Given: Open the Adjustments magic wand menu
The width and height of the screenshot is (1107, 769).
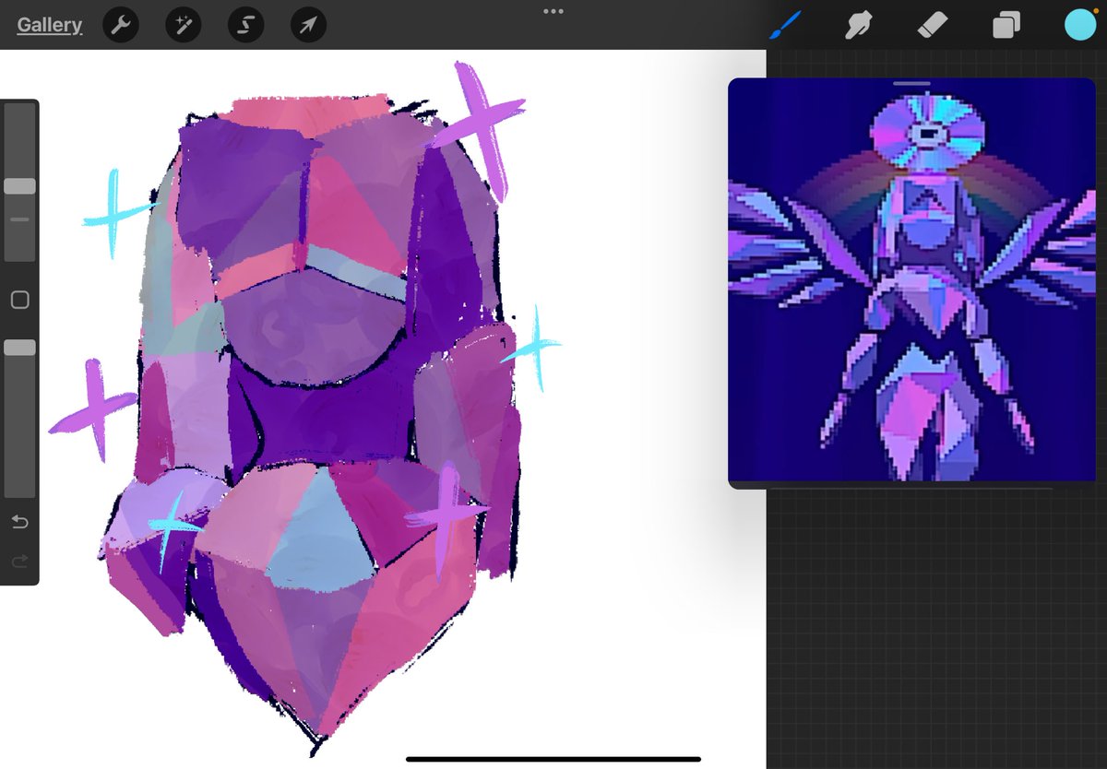Looking at the screenshot, I should click(x=184, y=25).
